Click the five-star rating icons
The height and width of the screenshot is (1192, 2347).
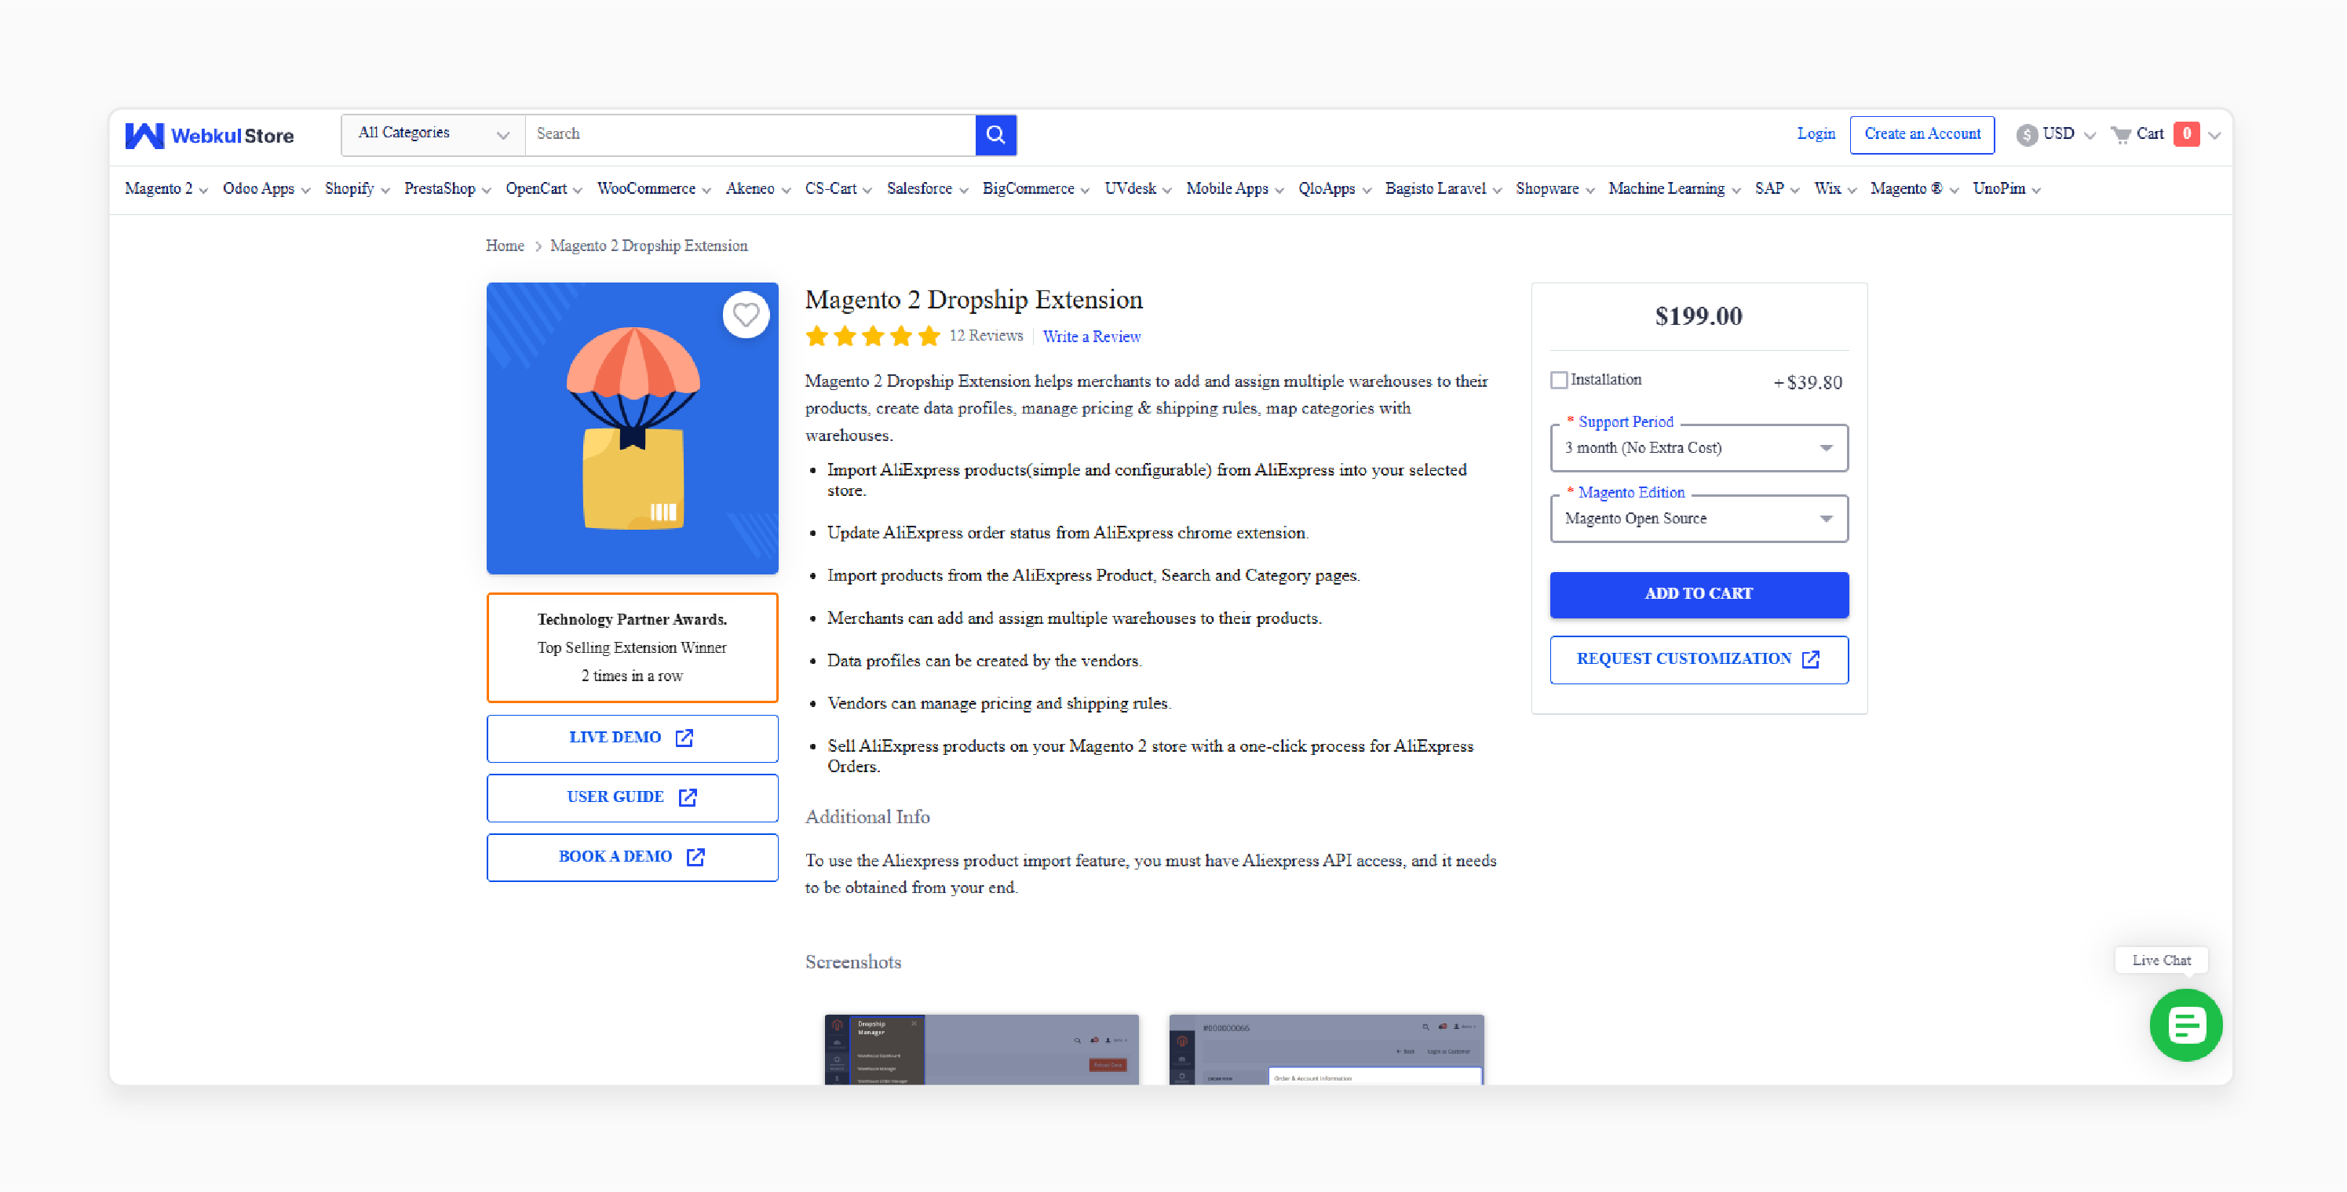coord(872,336)
